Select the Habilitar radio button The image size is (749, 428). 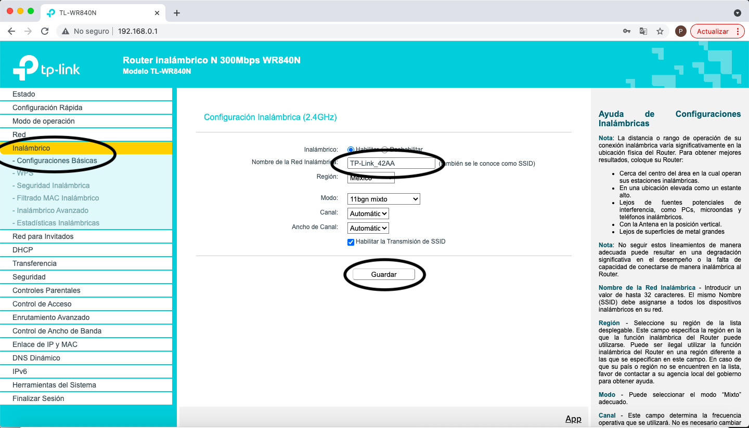click(x=351, y=150)
